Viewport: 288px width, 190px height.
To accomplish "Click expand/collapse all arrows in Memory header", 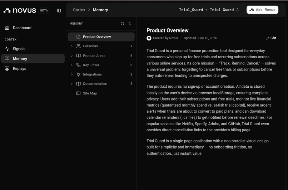I will (x=129, y=24).
